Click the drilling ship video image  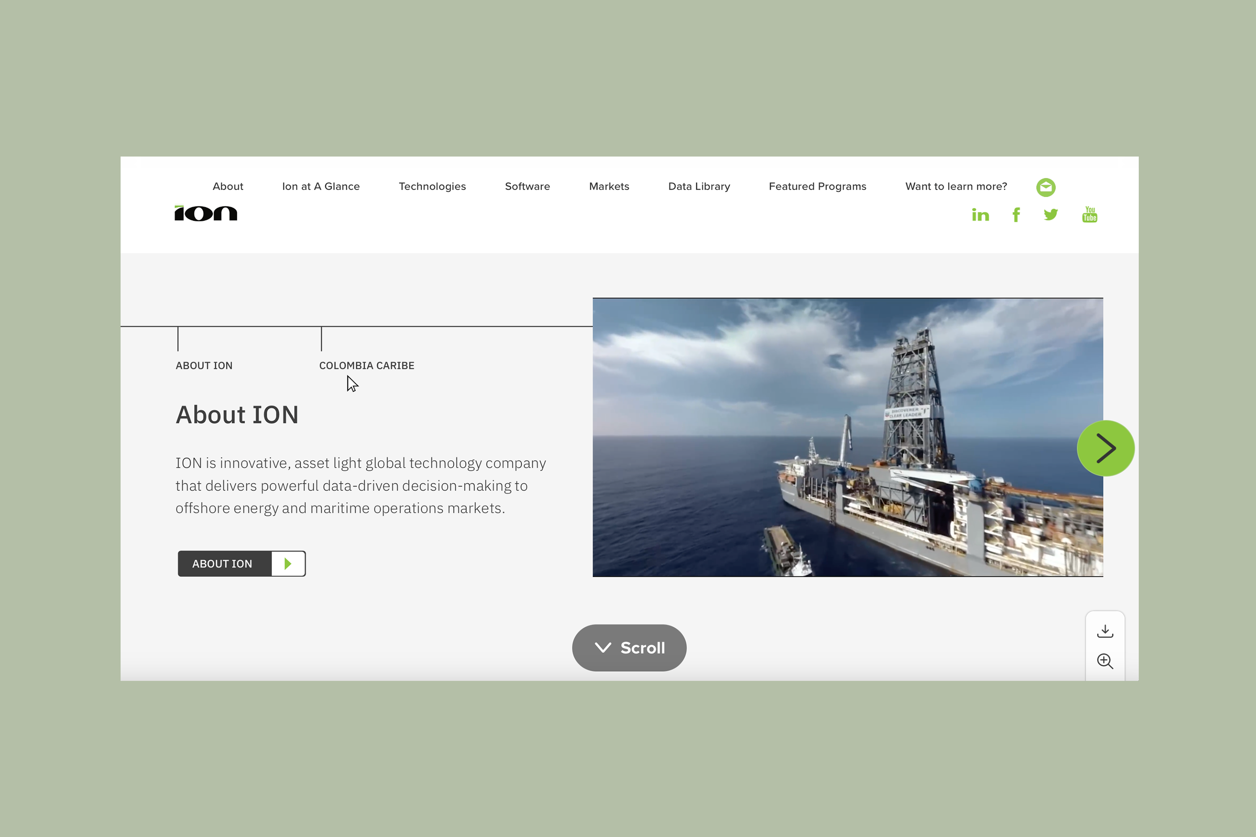tap(848, 437)
